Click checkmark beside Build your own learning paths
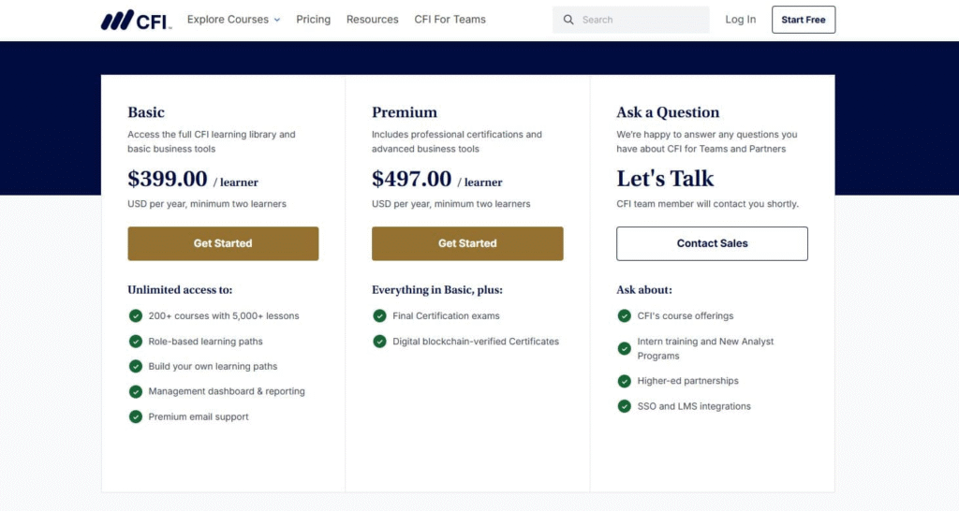959x511 pixels. (x=135, y=366)
